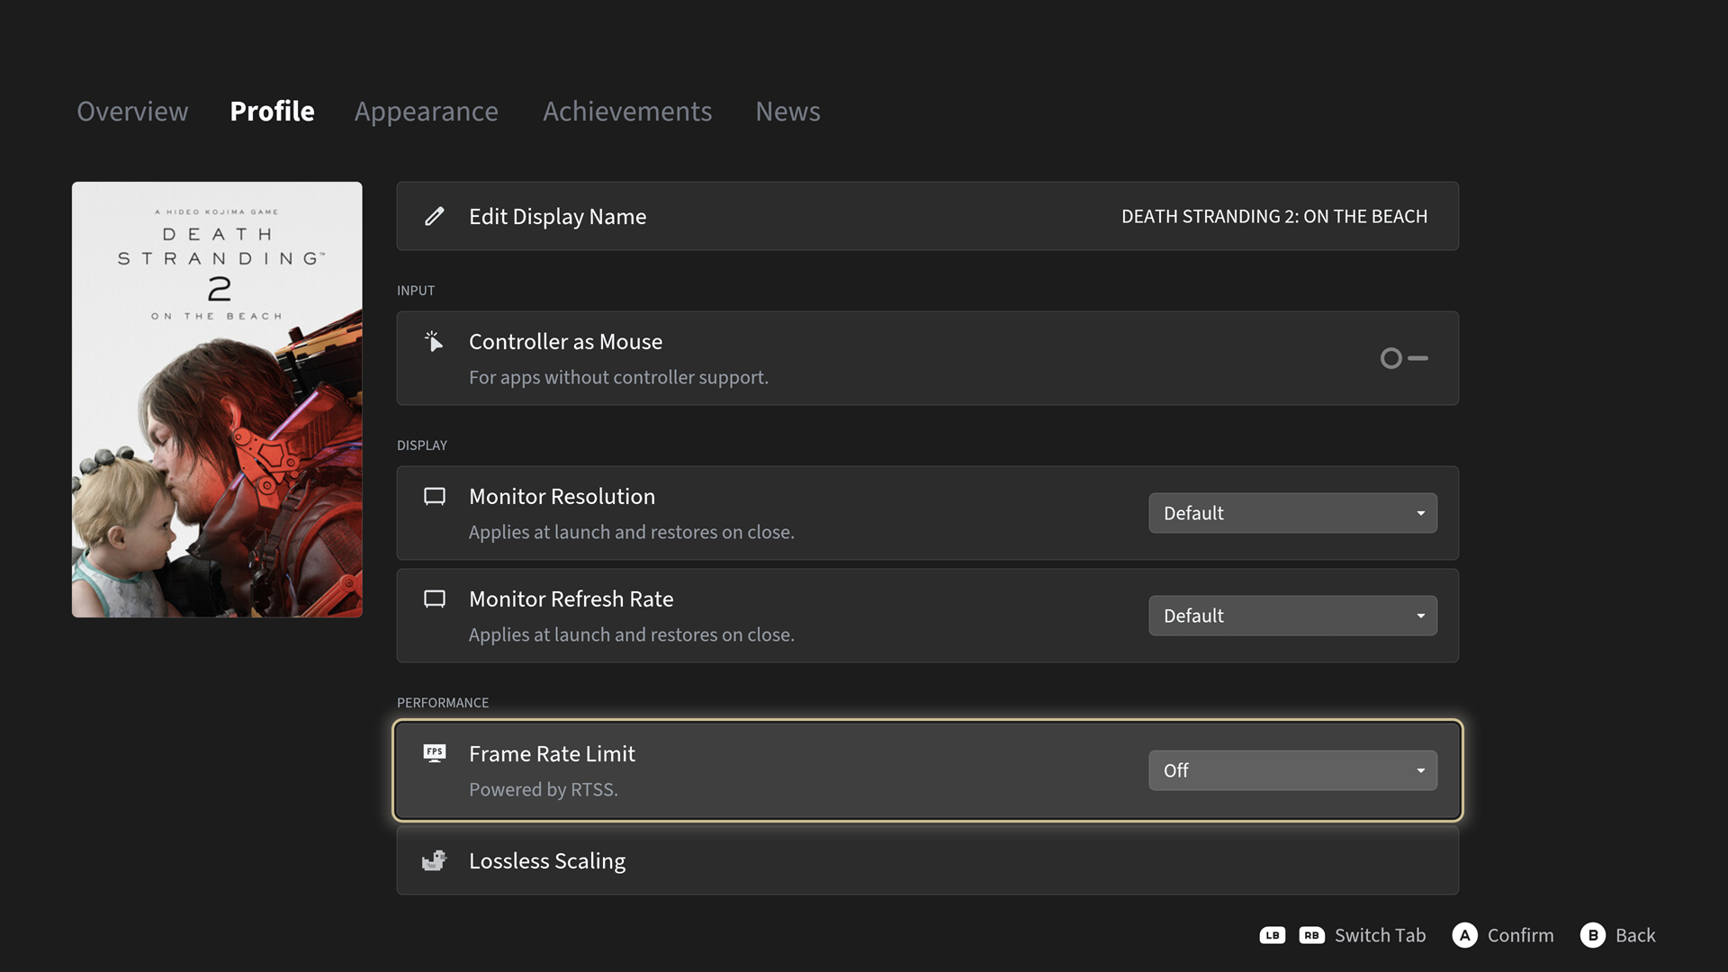Click the pencil icon beside Edit Display Name
This screenshot has width=1728, height=972.
435,216
